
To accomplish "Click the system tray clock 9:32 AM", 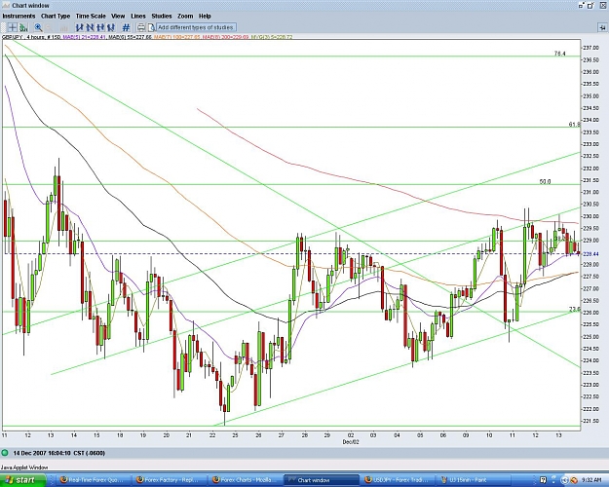I will [x=593, y=480].
